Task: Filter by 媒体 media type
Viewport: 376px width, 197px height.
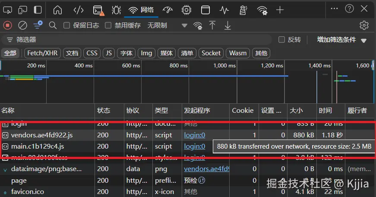Action: click(167, 53)
